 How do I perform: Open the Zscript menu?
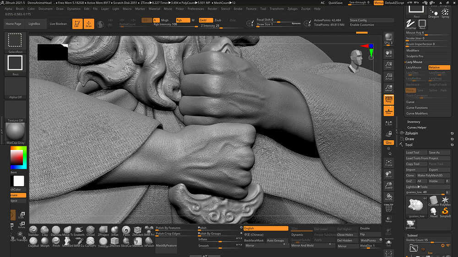(x=306, y=9)
